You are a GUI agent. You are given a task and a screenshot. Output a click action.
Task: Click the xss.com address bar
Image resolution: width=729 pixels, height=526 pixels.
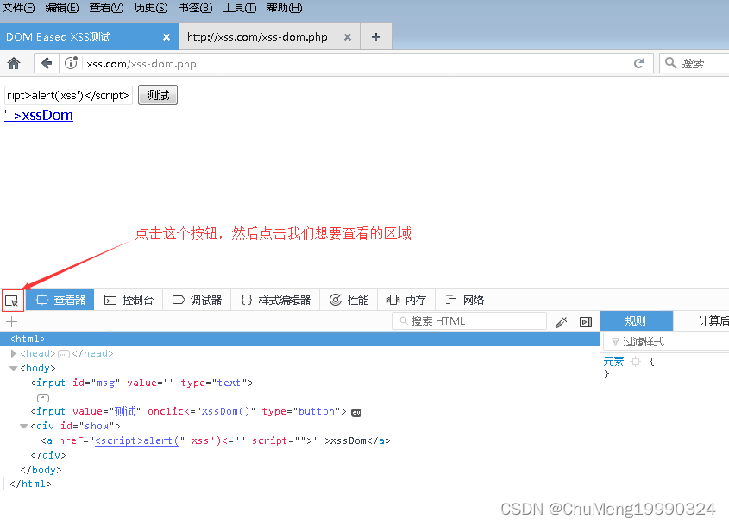point(354,63)
